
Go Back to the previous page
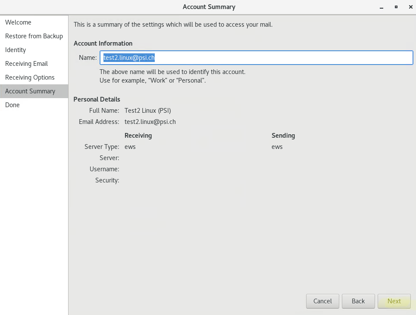(358, 301)
